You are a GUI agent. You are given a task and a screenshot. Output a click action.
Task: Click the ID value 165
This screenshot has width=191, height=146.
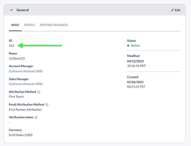click(x=12, y=46)
